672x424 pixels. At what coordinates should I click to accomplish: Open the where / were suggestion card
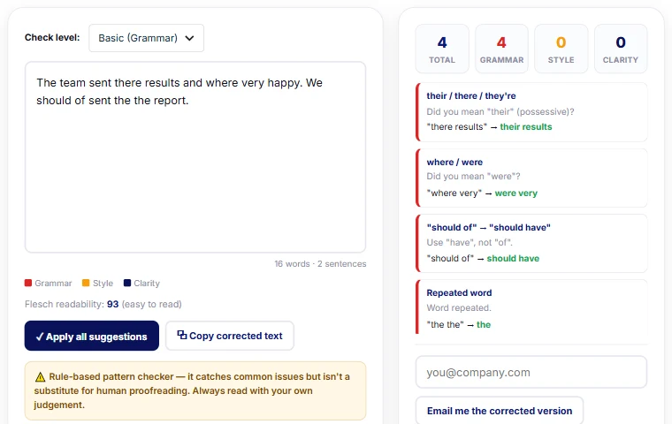coord(531,178)
